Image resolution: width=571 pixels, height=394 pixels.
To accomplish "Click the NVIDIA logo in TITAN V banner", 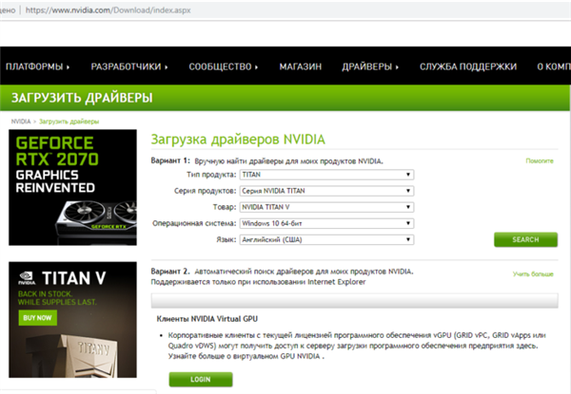I will [27, 278].
